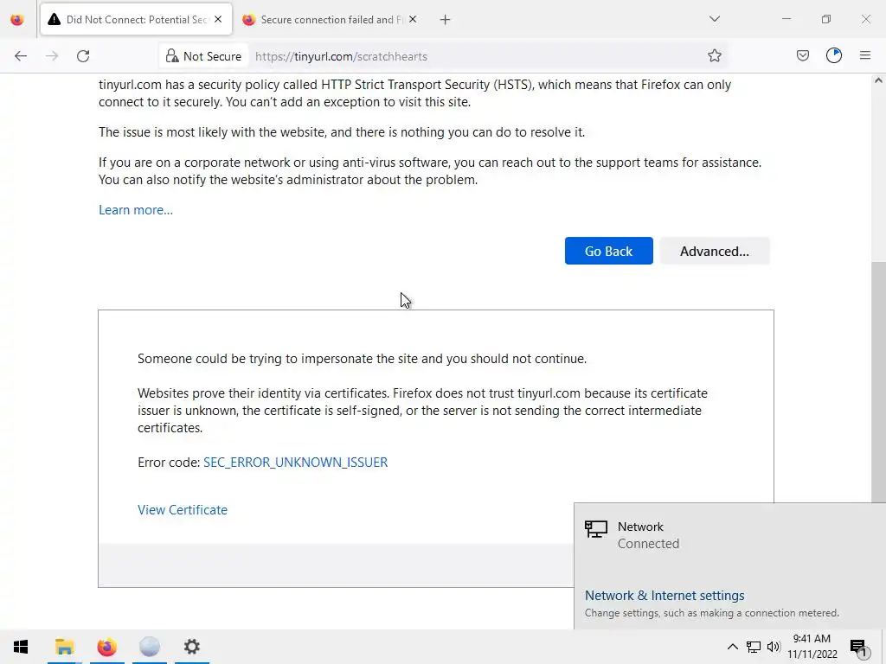Click the page vertical scrollbar thumb
886x664 pixels.
pyautogui.click(x=878, y=382)
